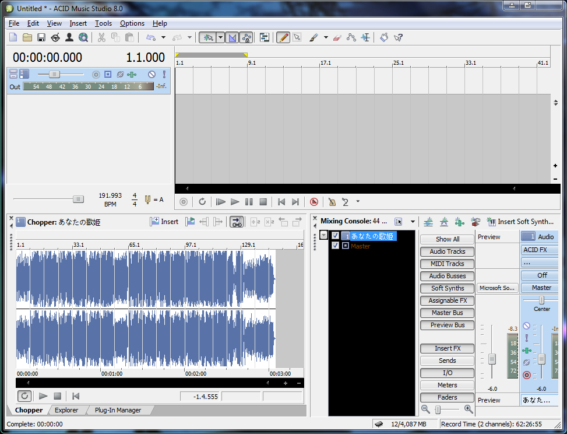Save the project with the floppy disk icon

(x=41, y=37)
